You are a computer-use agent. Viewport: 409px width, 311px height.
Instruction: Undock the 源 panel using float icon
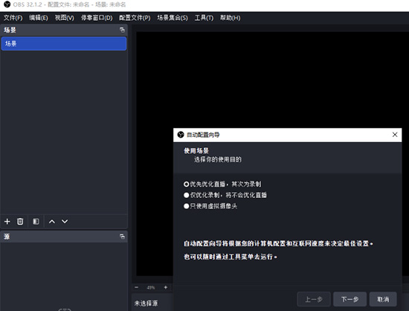tap(122, 237)
